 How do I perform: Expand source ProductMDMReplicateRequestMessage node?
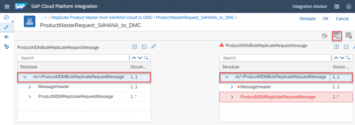[x=30, y=97]
